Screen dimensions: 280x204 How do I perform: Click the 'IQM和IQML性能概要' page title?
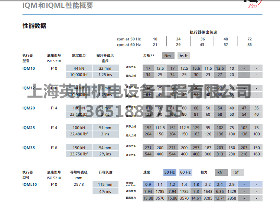tap(58, 5)
